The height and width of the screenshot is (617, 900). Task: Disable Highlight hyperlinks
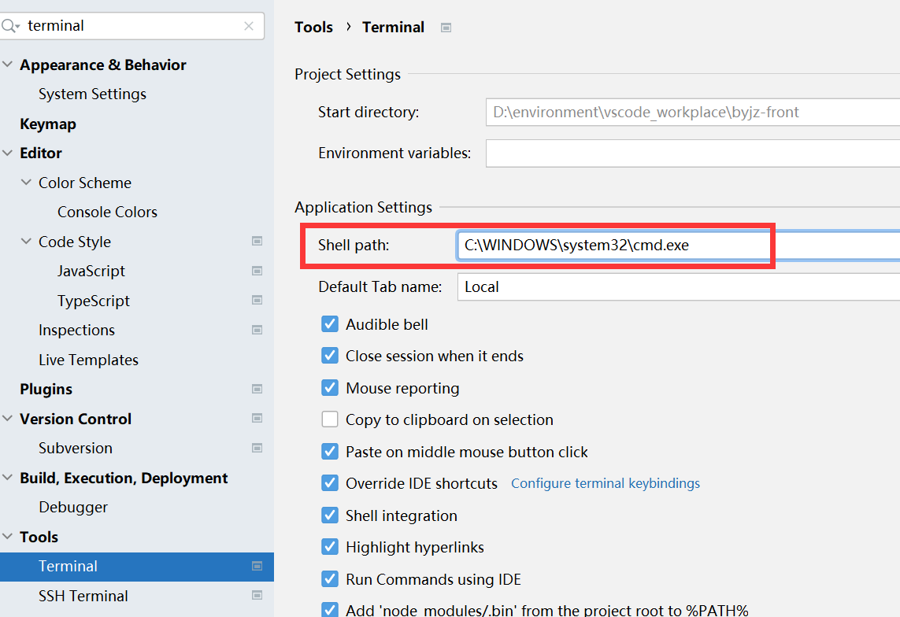tap(330, 546)
